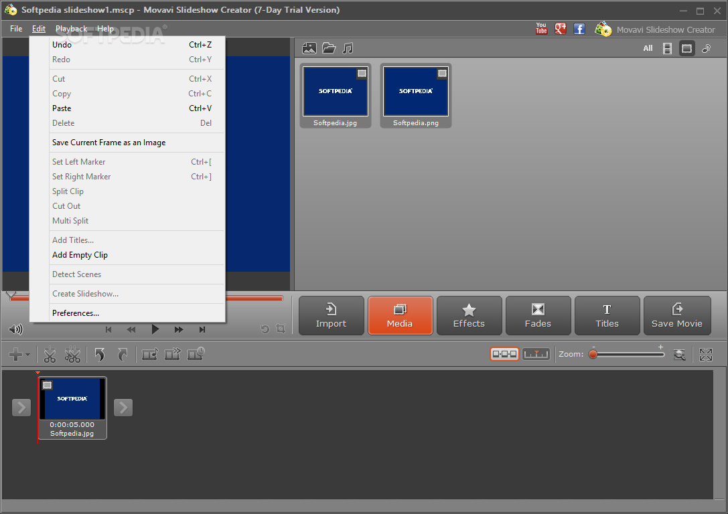Screen dimensions: 728x514
Task: Play the slideshow preview
Action: [x=155, y=329]
